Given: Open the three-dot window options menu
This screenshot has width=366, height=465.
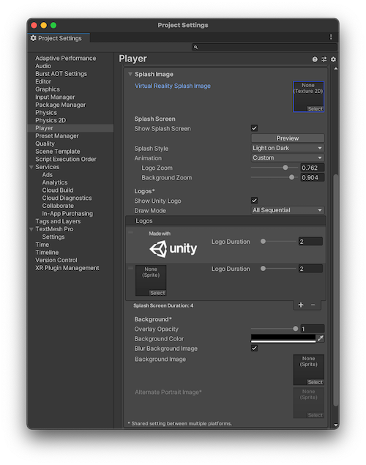Looking at the screenshot, I should [x=331, y=37].
